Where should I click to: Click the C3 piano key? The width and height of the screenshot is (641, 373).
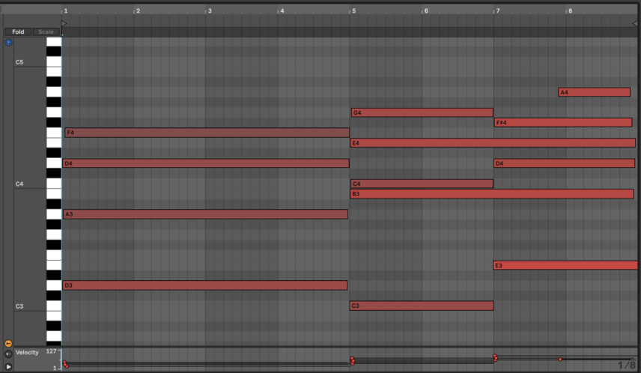click(x=54, y=306)
